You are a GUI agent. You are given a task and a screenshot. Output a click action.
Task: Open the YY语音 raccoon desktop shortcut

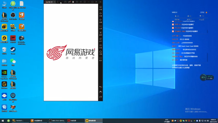tap(13, 28)
